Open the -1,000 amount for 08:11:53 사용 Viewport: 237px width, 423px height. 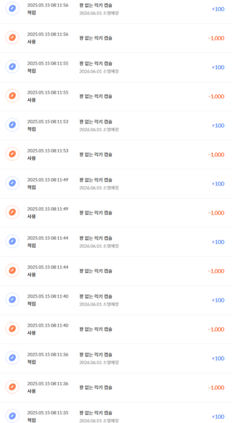click(x=217, y=154)
